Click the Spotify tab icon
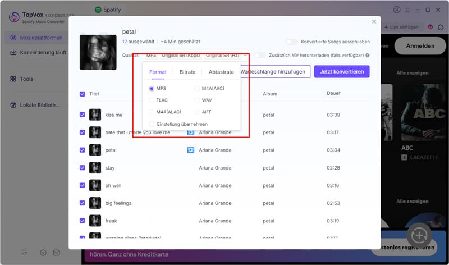 [98, 10]
